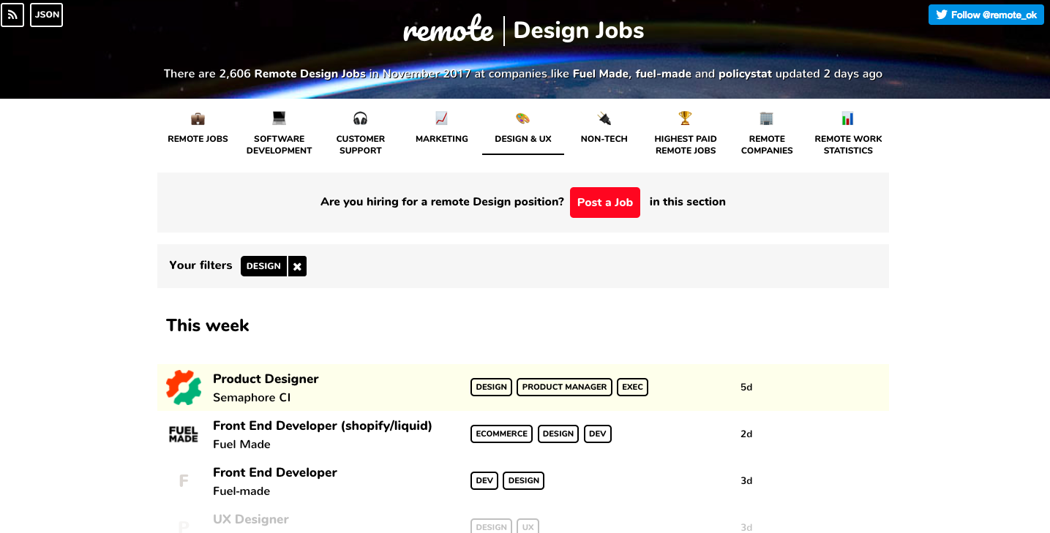Screen dimensions: 1050x533
Task: Click the ECOMMERCE tag
Action: [501, 434]
